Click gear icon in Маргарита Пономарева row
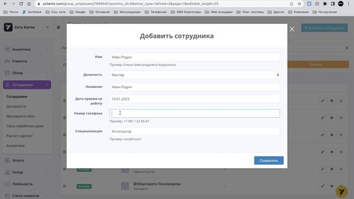 tap(332, 186)
